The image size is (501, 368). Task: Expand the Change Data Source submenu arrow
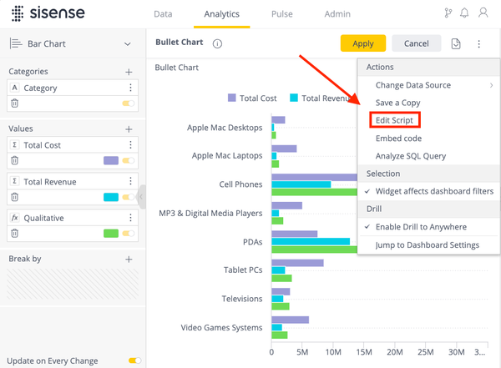(491, 85)
